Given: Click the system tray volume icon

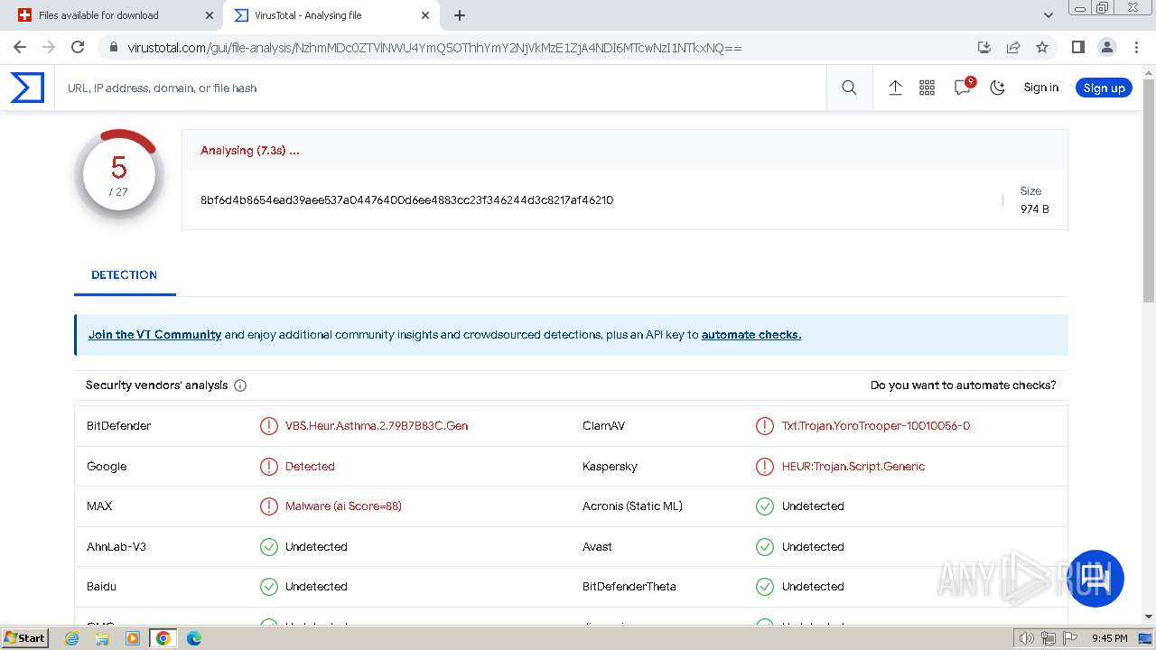Looking at the screenshot, I should pyautogui.click(x=1026, y=638).
